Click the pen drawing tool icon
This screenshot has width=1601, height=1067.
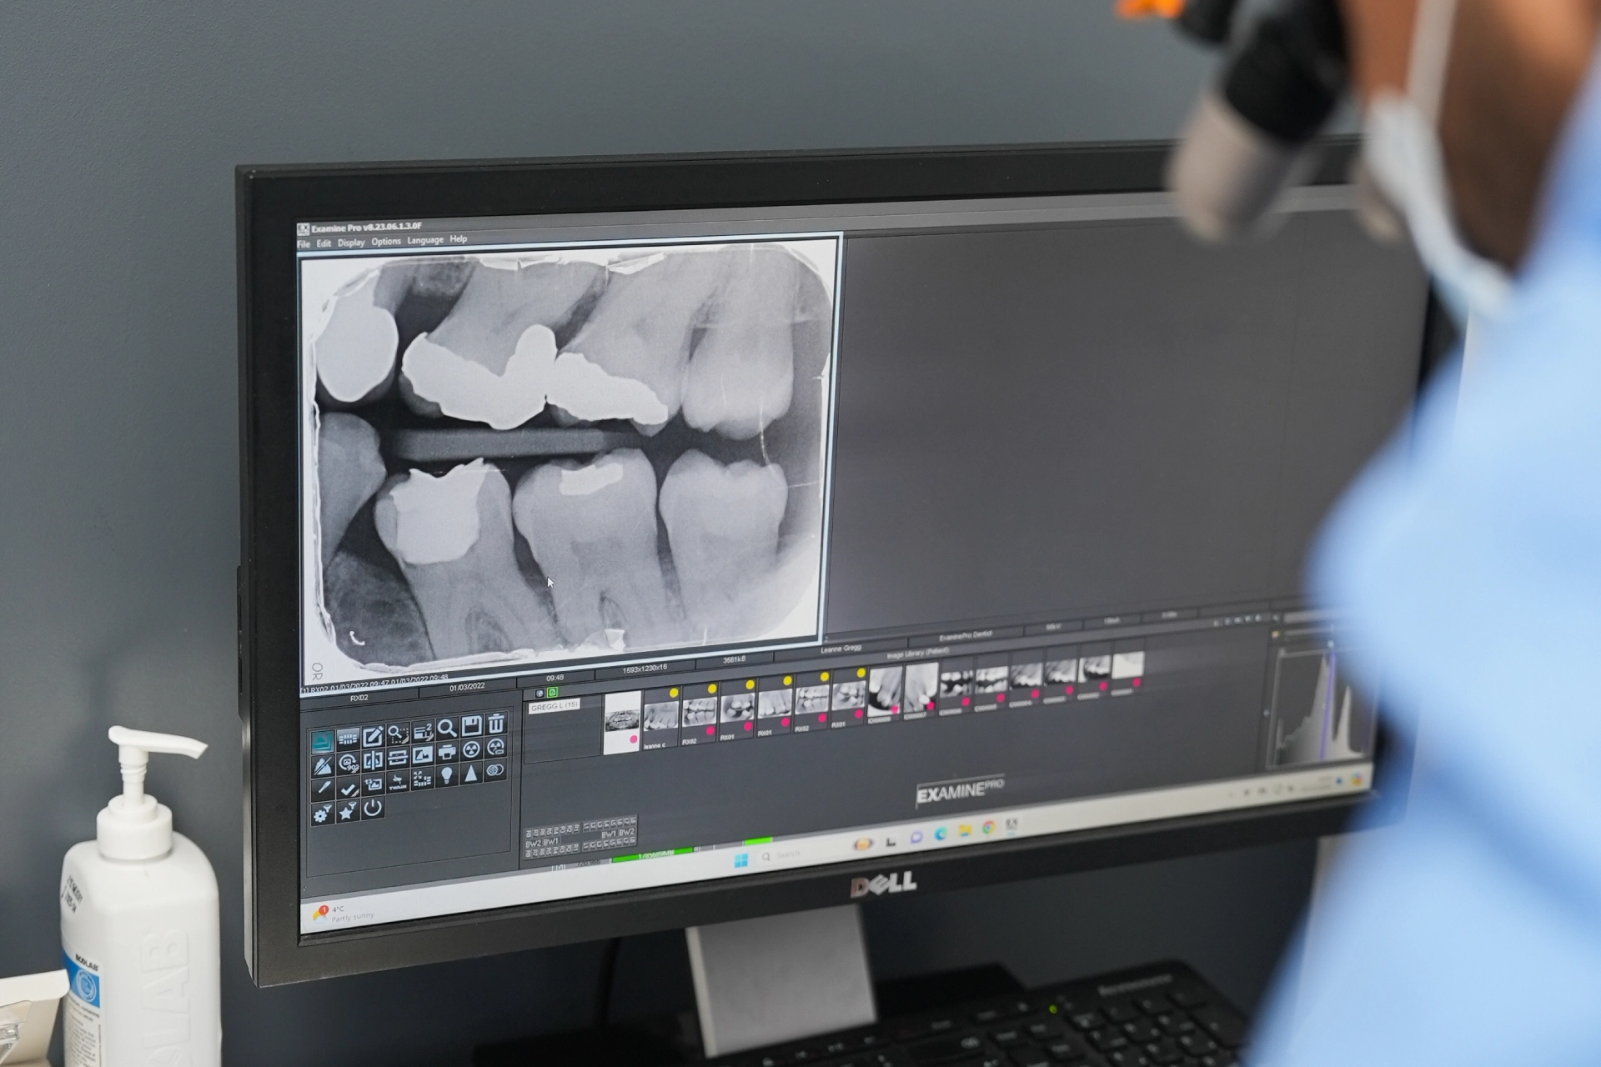pos(323,789)
